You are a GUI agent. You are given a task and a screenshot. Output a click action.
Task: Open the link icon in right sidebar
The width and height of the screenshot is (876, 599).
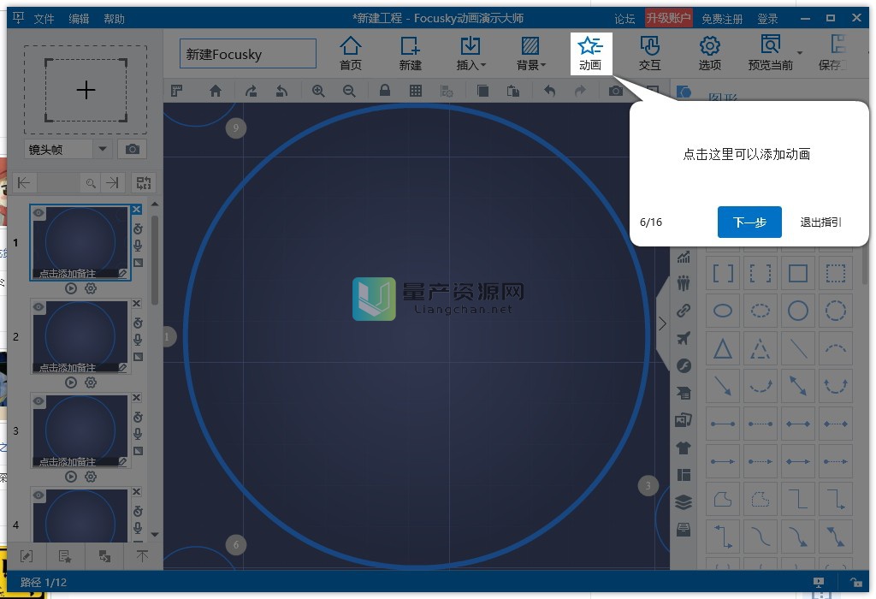684,311
